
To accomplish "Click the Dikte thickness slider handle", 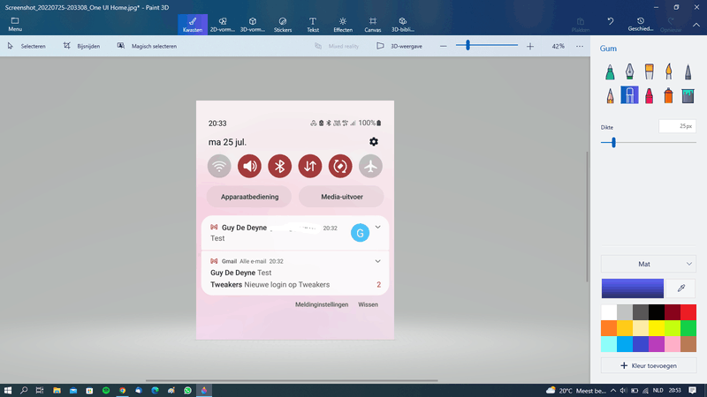I will tap(613, 143).
